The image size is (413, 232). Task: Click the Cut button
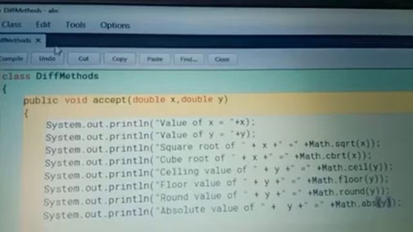click(x=83, y=59)
